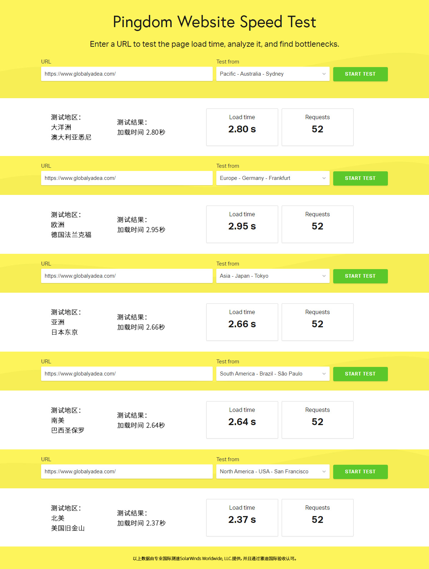Click the 2.66 s Load time card
The width and height of the screenshot is (429, 569).
(242, 322)
